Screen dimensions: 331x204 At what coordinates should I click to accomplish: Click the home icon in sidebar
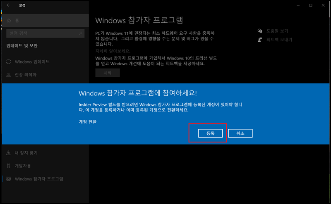click(9, 21)
